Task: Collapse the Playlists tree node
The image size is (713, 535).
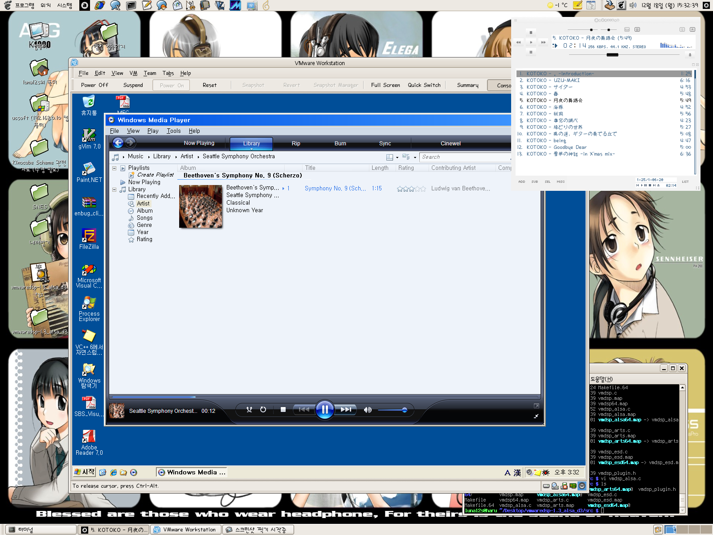Action: [x=115, y=168]
